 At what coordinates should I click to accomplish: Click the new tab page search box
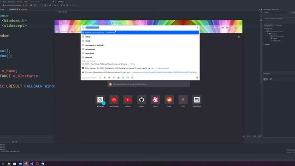(x=148, y=84)
